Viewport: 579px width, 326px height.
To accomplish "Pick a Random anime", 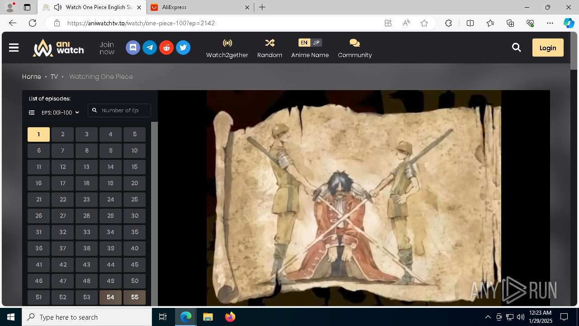I will click(270, 48).
